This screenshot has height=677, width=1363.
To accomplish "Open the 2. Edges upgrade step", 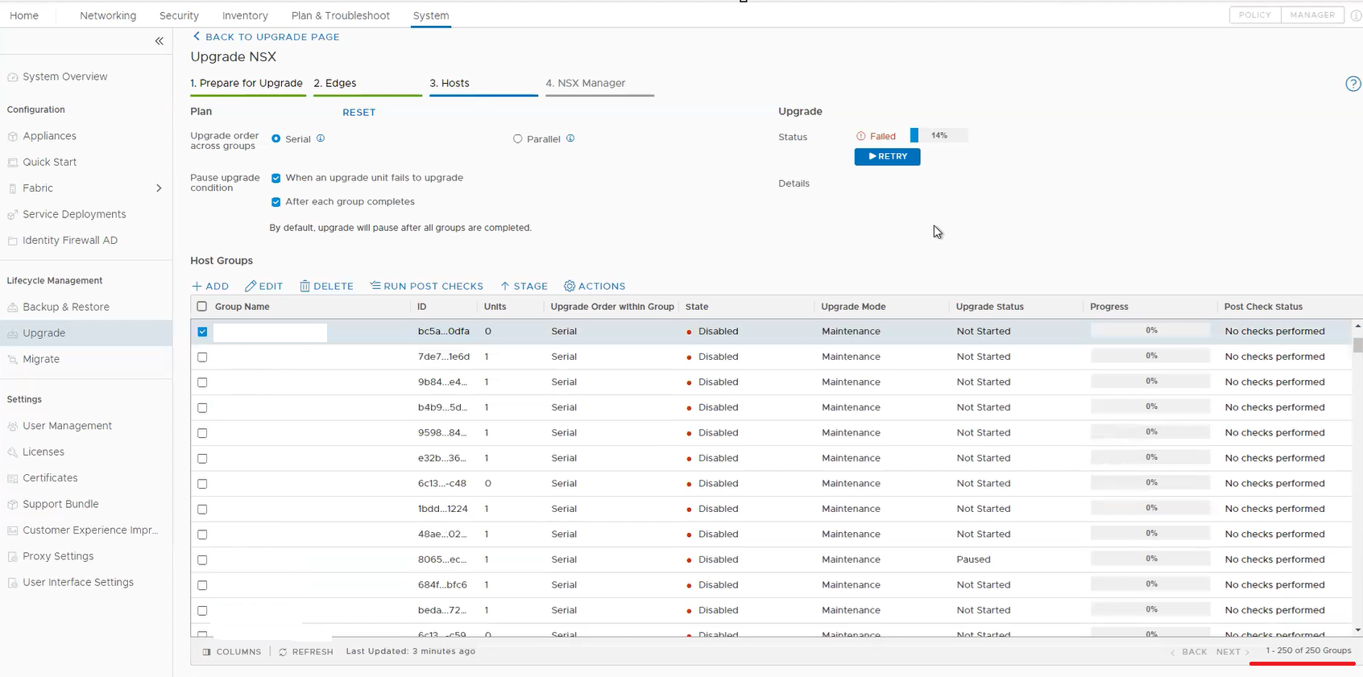I will pyautogui.click(x=335, y=83).
